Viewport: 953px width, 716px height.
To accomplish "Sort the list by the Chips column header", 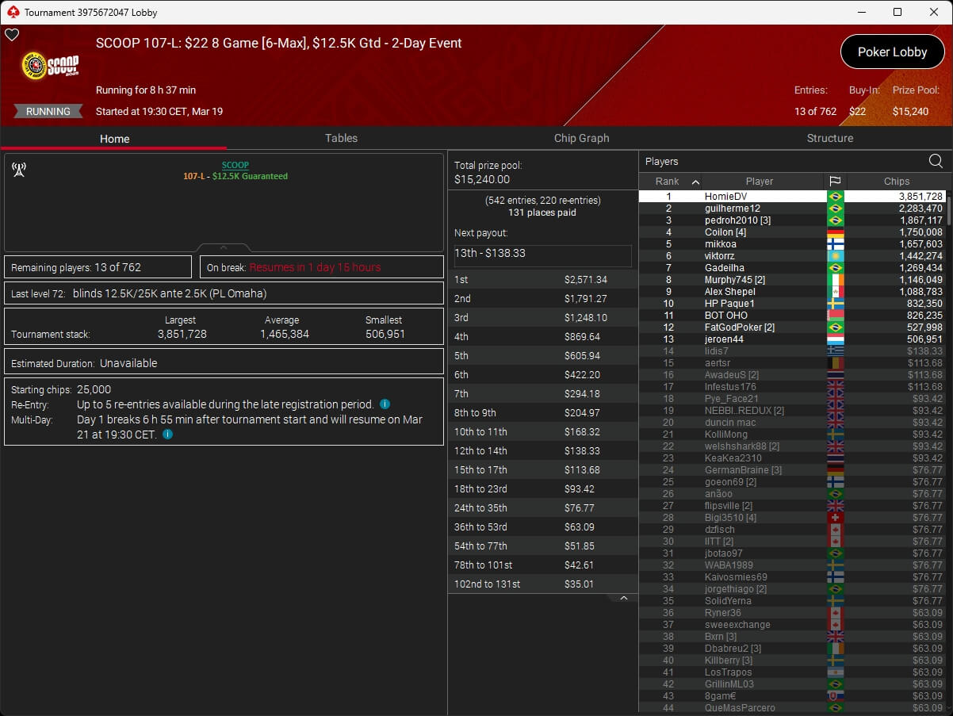I will [896, 182].
